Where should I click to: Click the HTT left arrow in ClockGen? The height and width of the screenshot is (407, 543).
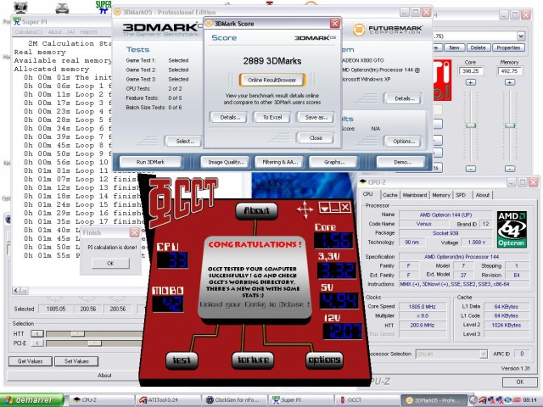coord(37,333)
